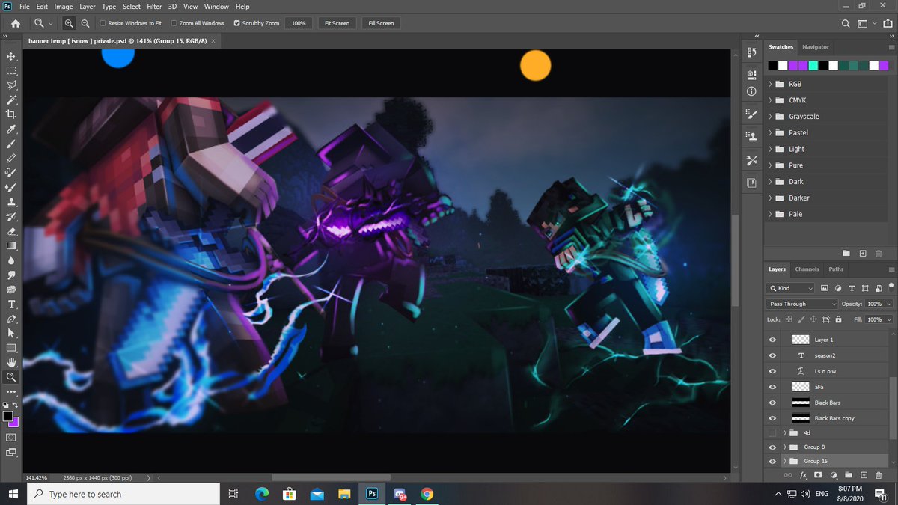
Task: Switch to the Channels tab
Action: pyautogui.click(x=807, y=269)
